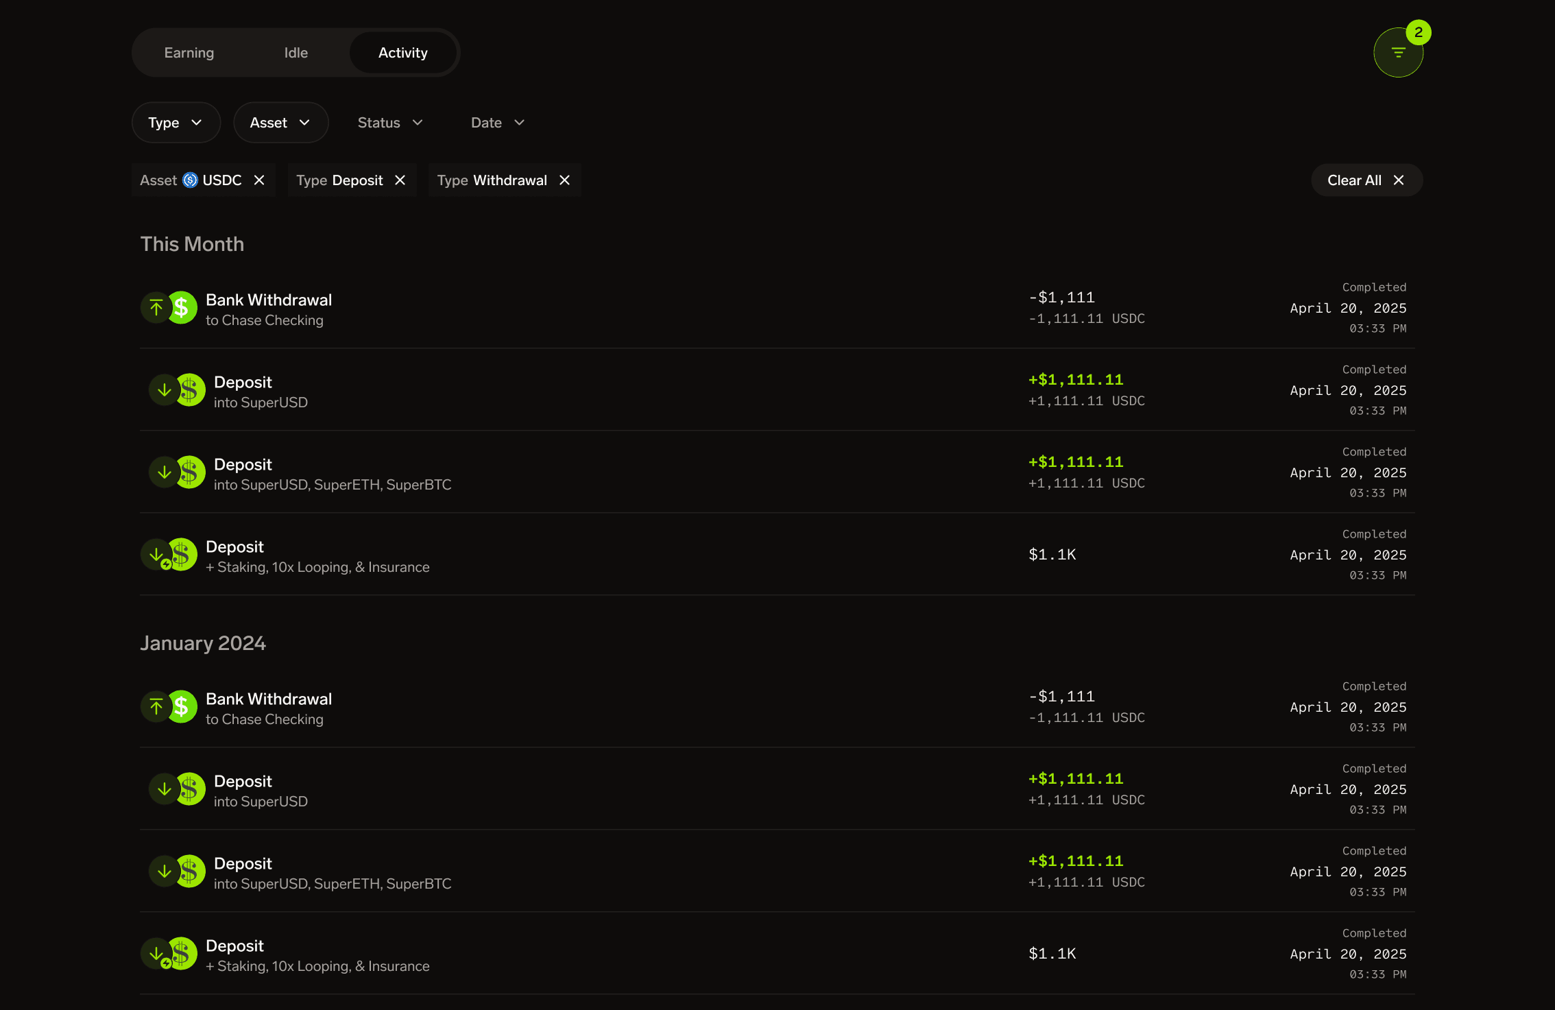Screen dimensions: 1555x1010
Task: Open the Date filter dropdown
Action: [x=498, y=123]
